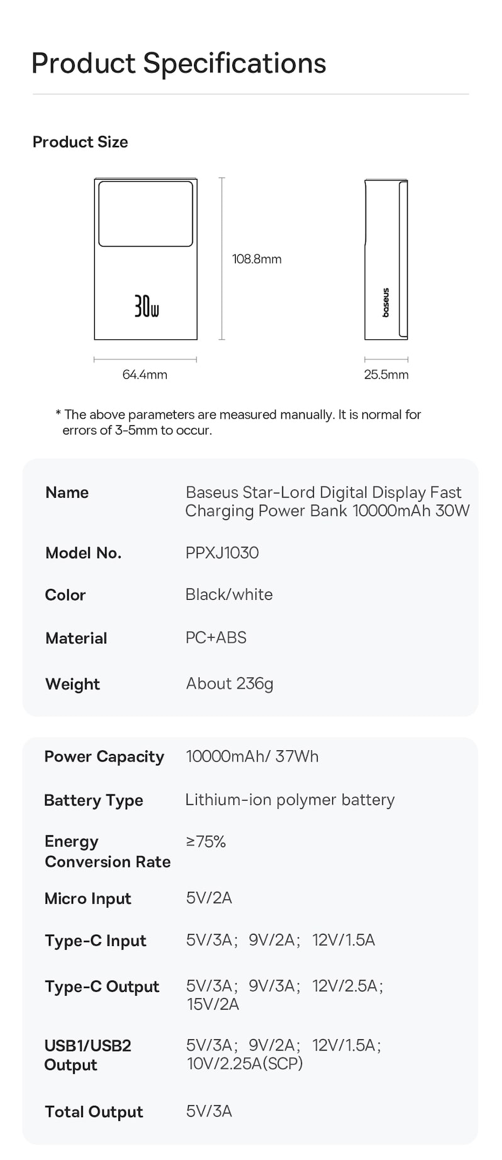Click the Black/white color value
The height and width of the screenshot is (1160, 502).
[x=229, y=595]
